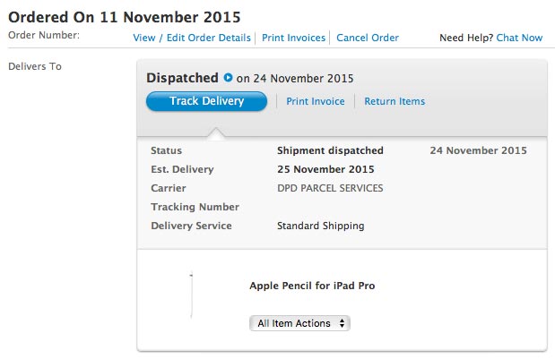Click the Dispatched heading text
This screenshot has width=555, height=359.
coord(182,78)
